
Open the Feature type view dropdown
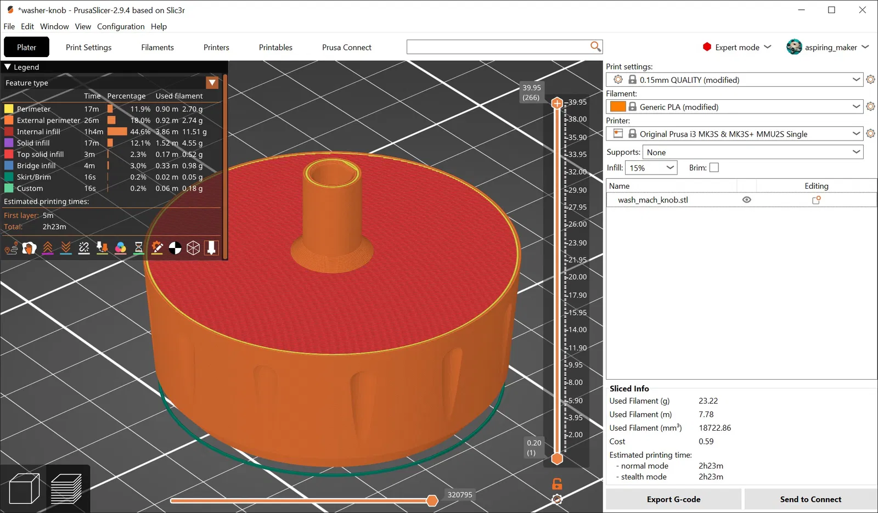coord(212,83)
